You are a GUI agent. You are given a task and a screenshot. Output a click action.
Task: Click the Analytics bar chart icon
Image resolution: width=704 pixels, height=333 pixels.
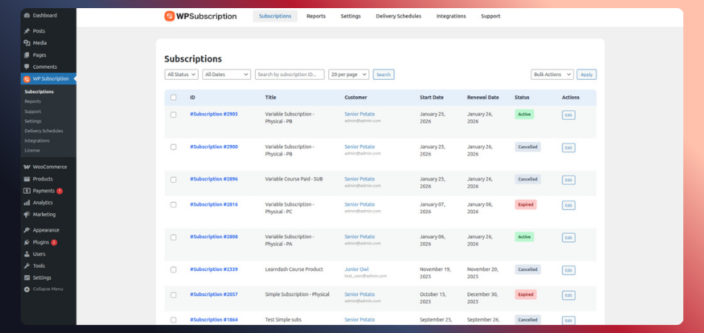(x=27, y=202)
